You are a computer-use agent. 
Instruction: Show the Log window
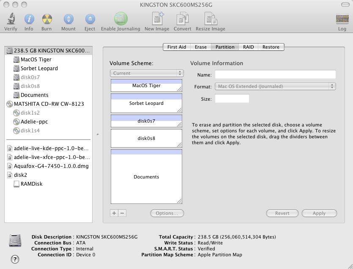[x=342, y=19]
